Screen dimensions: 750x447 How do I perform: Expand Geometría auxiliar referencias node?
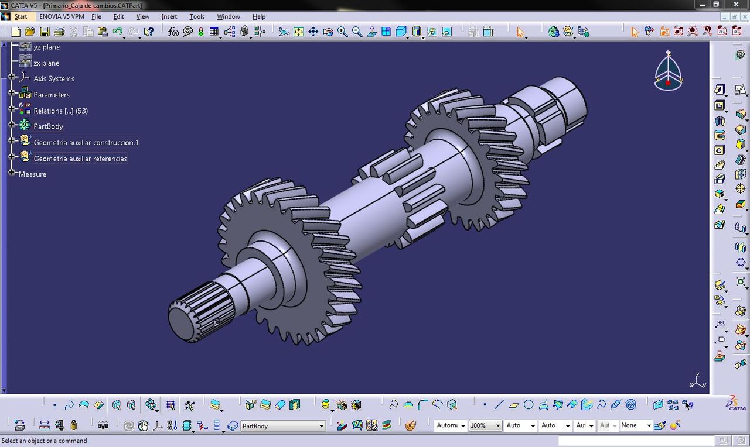[12, 156]
